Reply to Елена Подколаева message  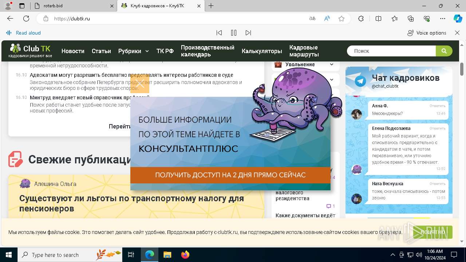tap(437, 128)
